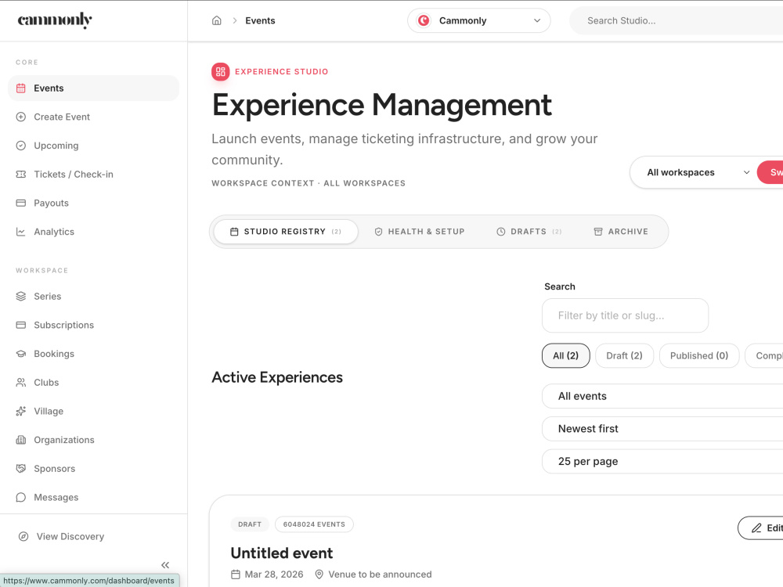783x587 pixels.
Task: Click the Series layers icon
Action: point(21,297)
